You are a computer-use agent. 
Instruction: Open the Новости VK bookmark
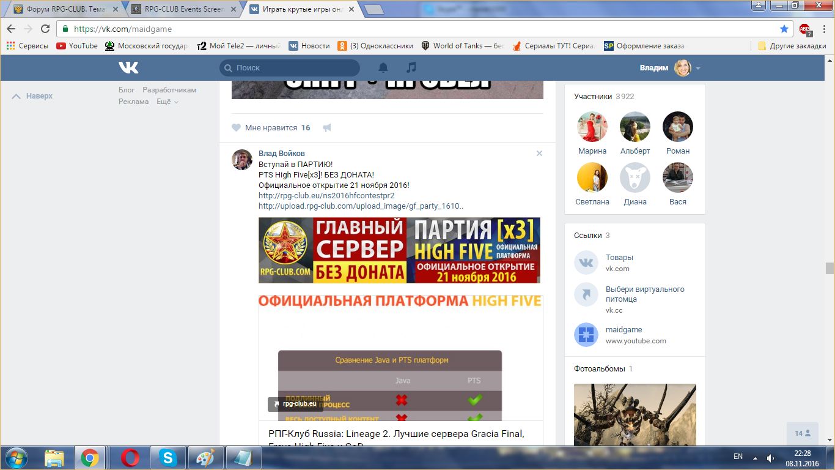pyautogui.click(x=309, y=46)
